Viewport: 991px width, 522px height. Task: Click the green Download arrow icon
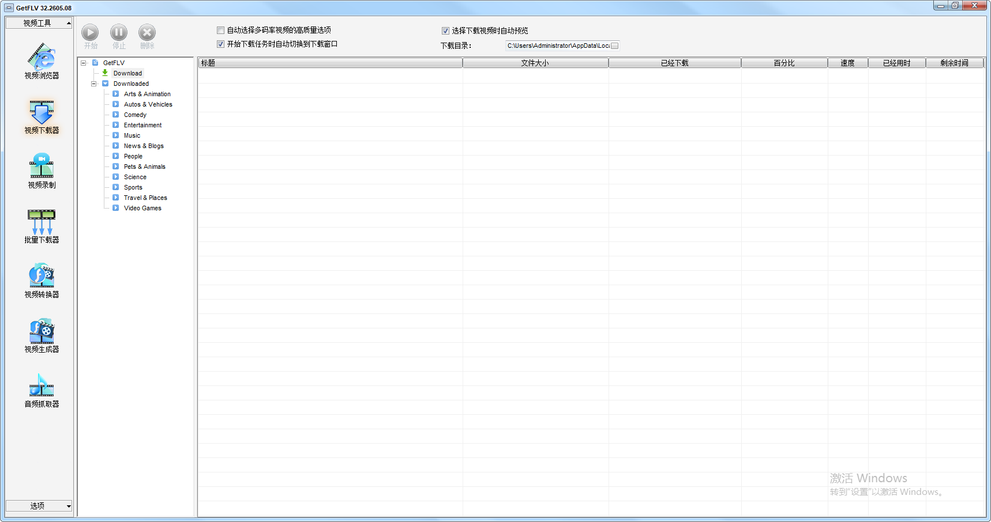105,73
